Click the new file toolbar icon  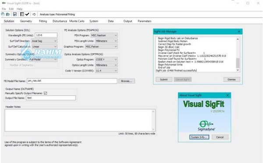3,14
